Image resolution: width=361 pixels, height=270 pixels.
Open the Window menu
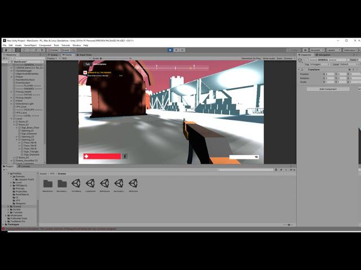[77, 45]
